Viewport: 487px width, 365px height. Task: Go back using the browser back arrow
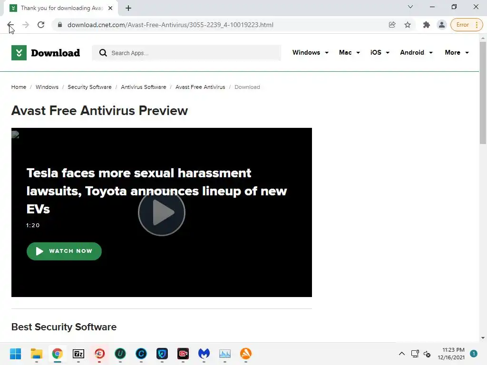10,25
